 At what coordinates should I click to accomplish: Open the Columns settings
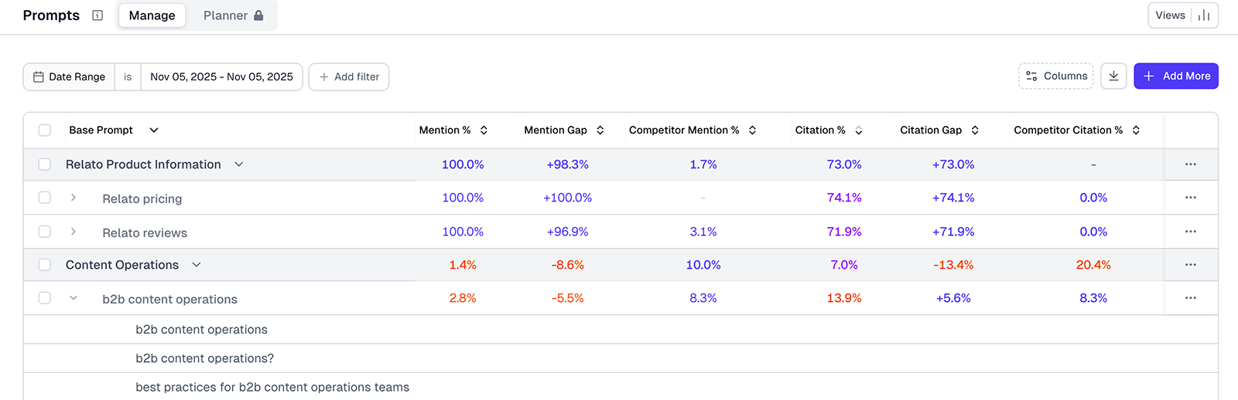point(1055,76)
